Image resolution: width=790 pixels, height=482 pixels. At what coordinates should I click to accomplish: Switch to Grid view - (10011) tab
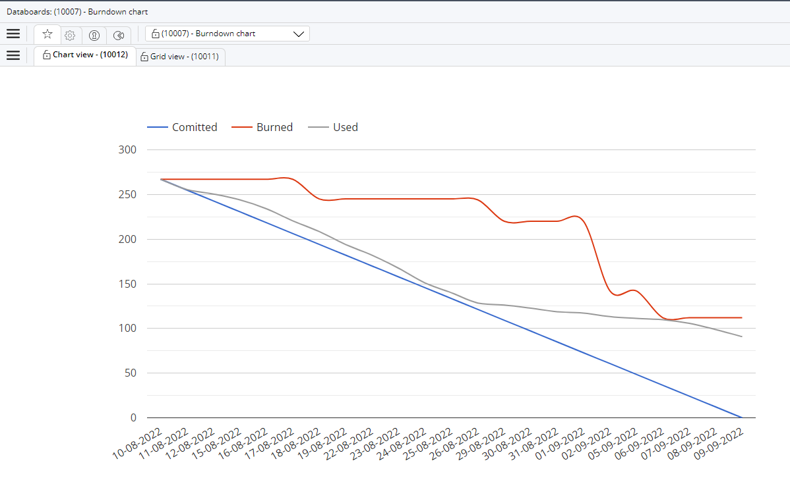[181, 57]
